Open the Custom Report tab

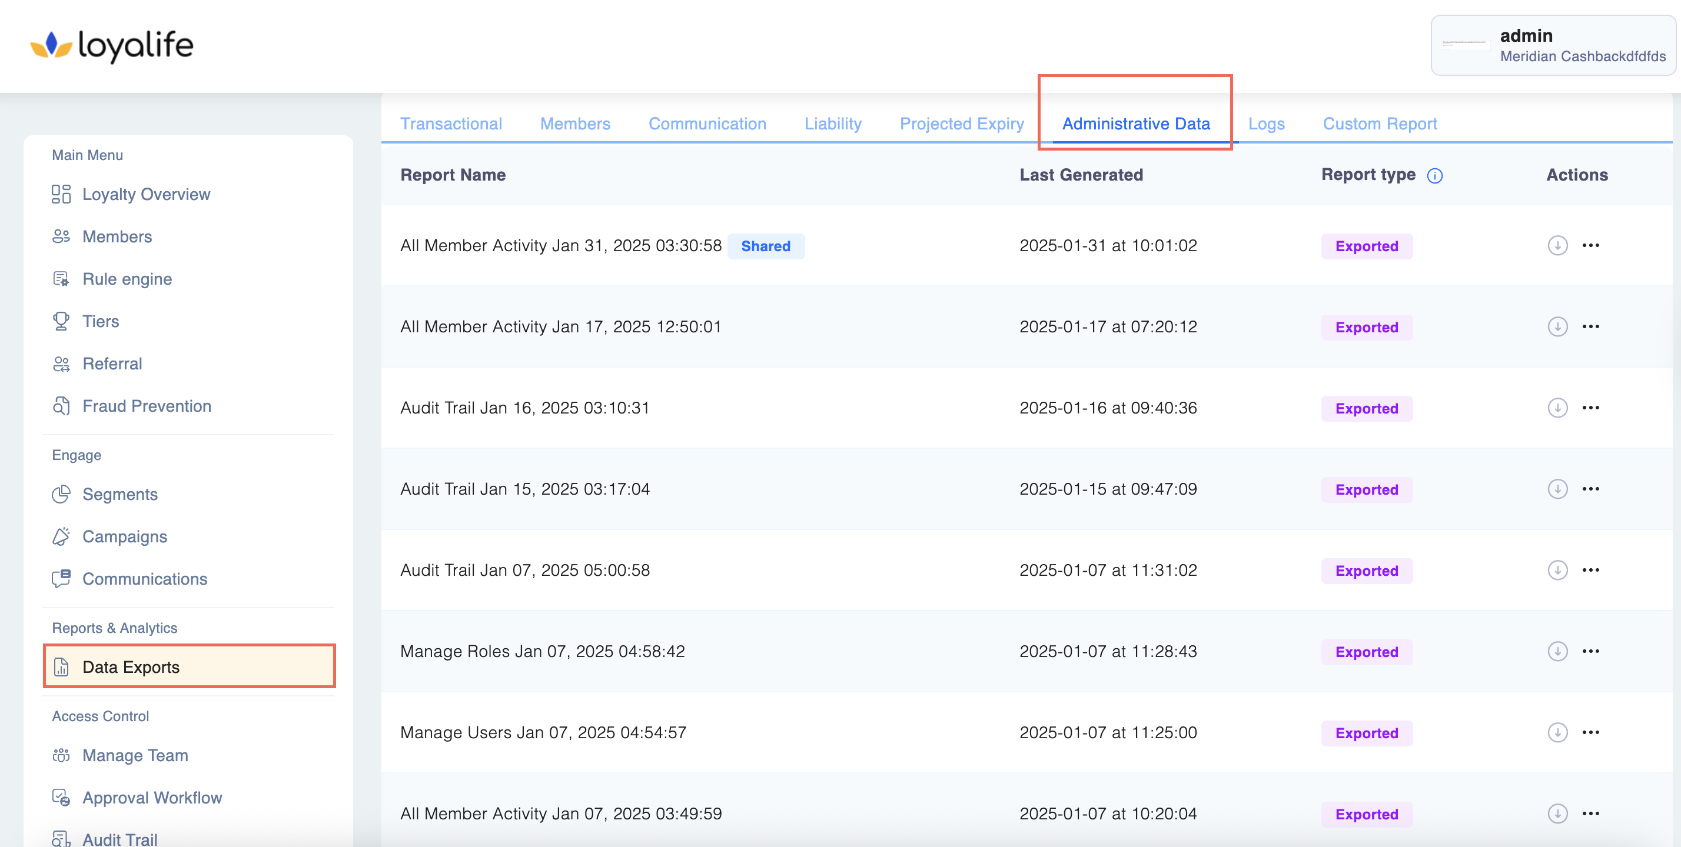click(x=1380, y=124)
